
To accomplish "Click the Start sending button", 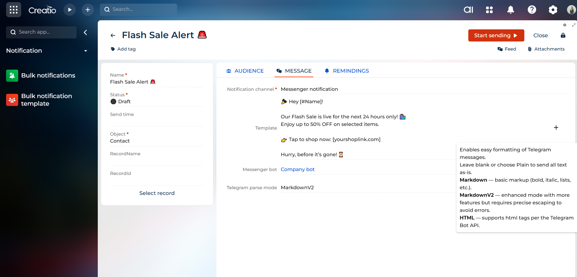I will (x=496, y=35).
